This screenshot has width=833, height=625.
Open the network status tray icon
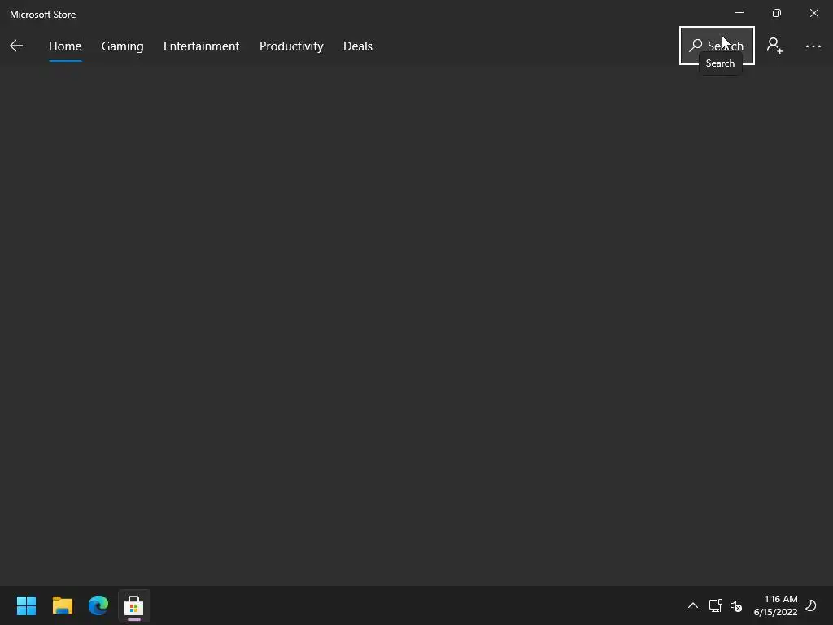point(715,605)
